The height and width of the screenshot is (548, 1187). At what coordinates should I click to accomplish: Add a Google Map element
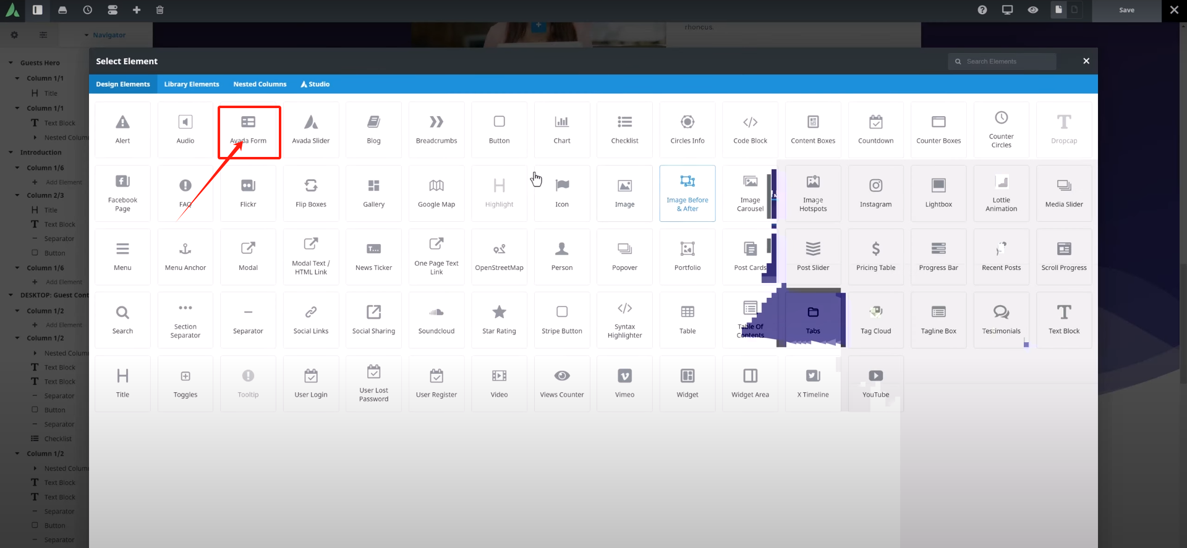pos(436,193)
